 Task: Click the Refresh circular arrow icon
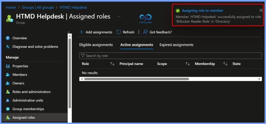point(118,32)
